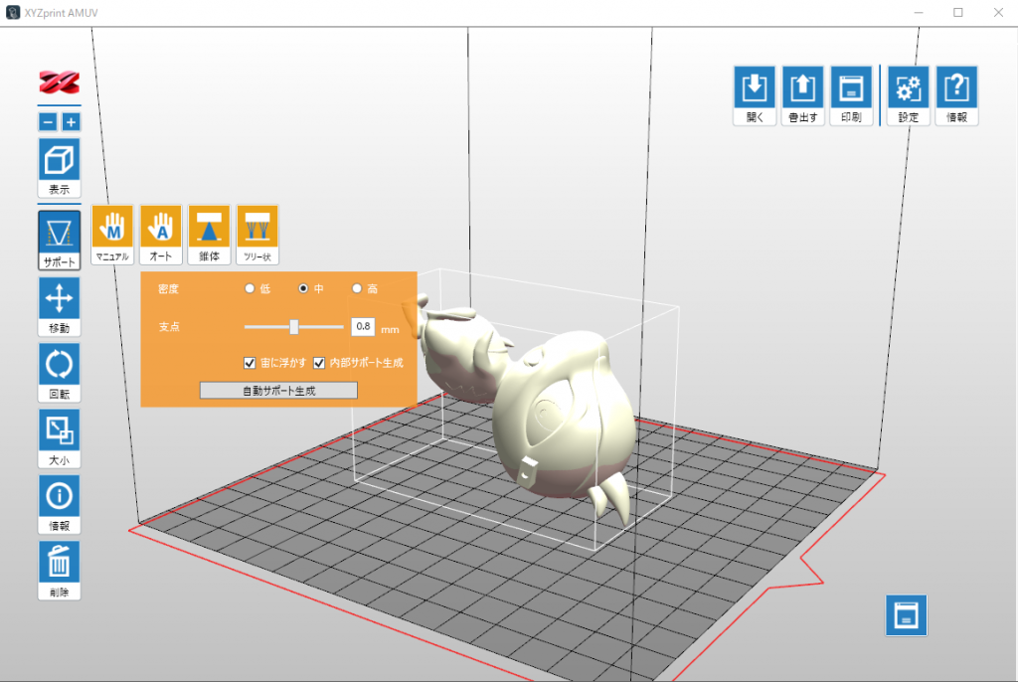Choose マニュアル manual support mode
Viewport: 1018px width, 682px height.
point(112,235)
